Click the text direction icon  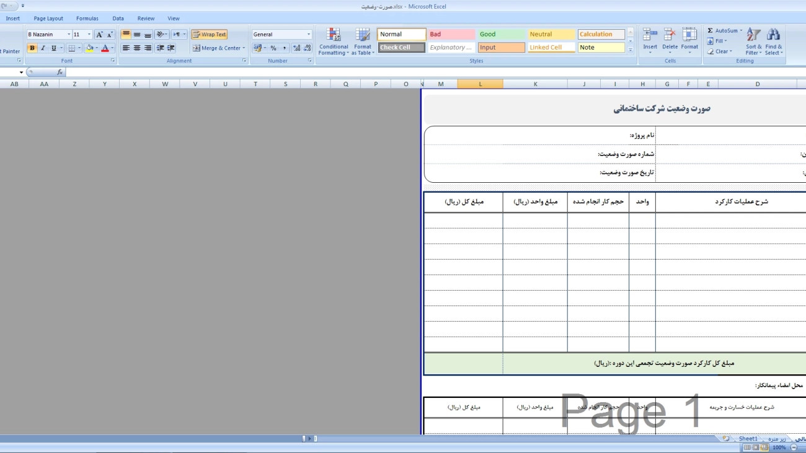click(177, 35)
